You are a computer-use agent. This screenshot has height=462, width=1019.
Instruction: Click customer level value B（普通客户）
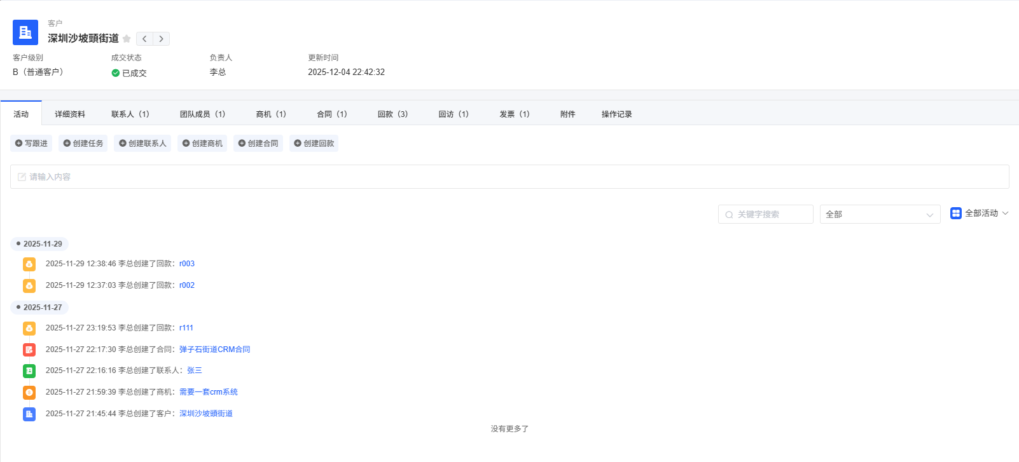(38, 72)
